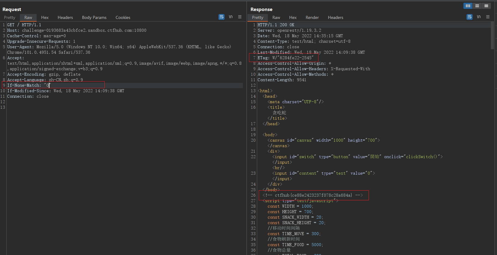Open the Response panel hamburger options menu
Viewport: 497px width, 255px height.
pos(488,17)
